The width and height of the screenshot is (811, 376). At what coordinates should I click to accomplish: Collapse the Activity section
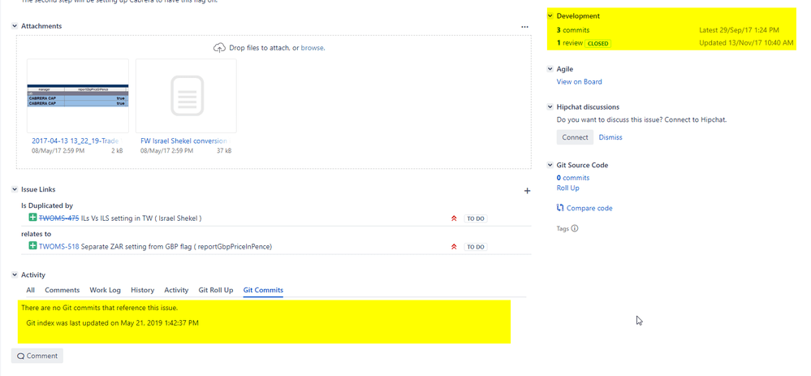pyautogui.click(x=15, y=275)
